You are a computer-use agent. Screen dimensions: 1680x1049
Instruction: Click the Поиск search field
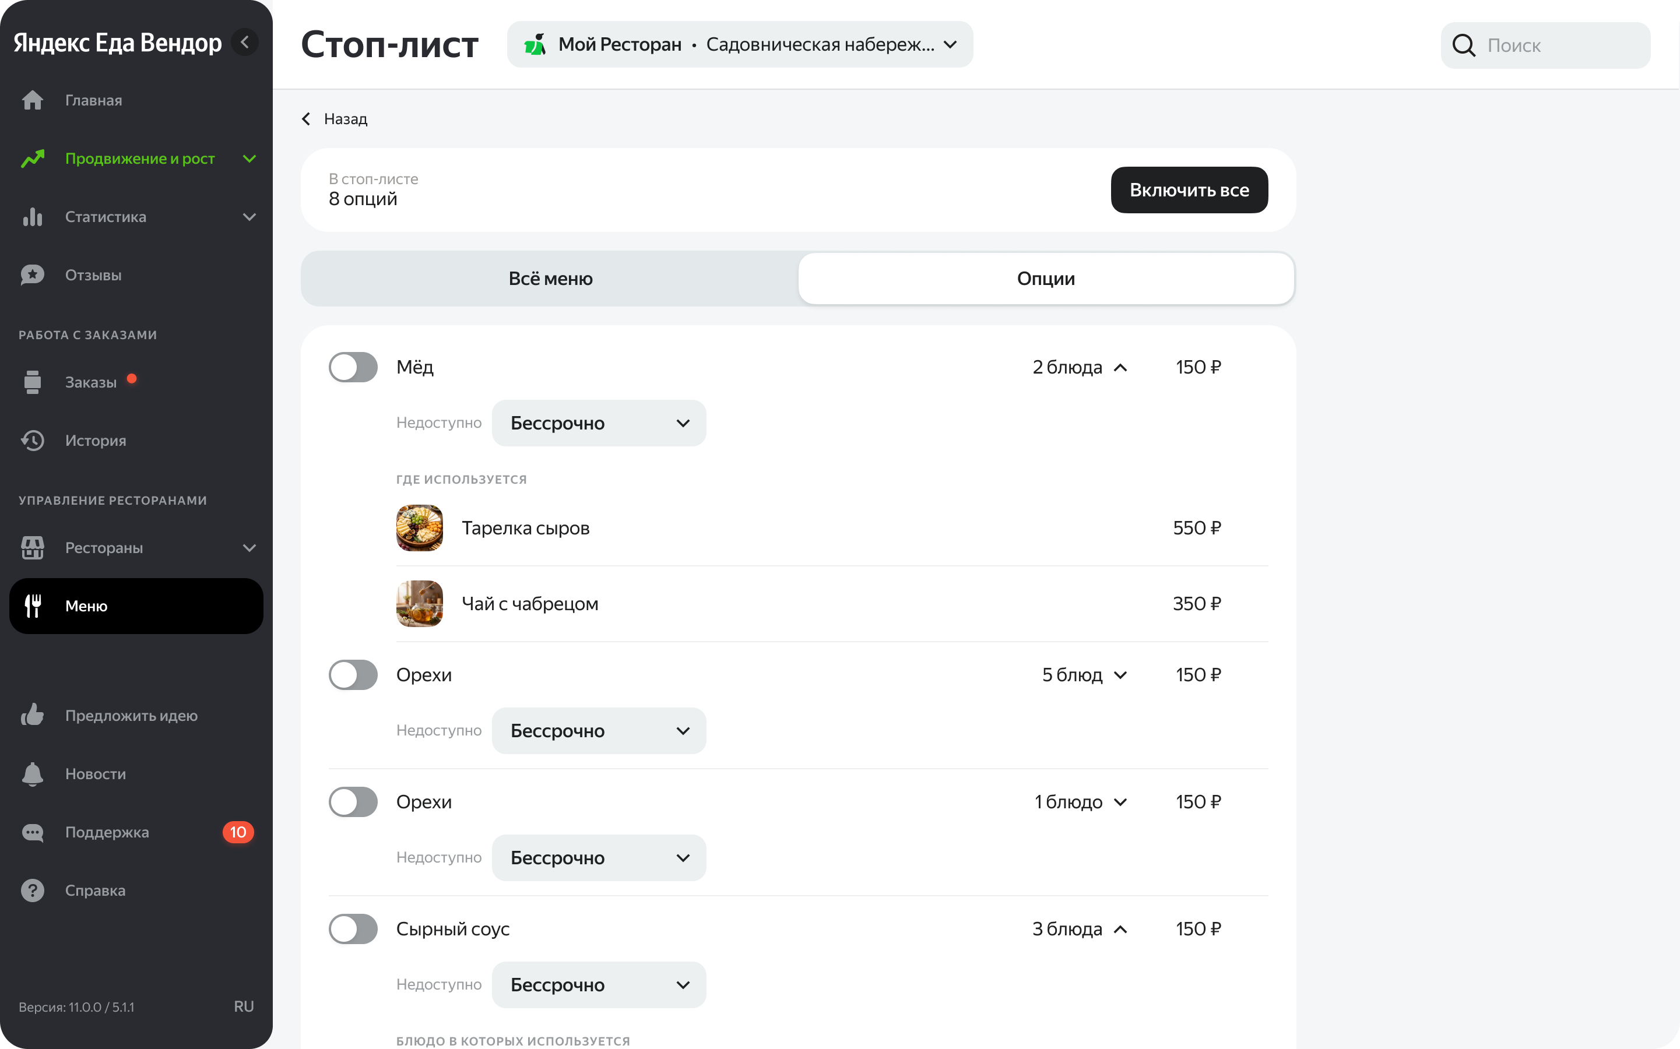(1545, 45)
